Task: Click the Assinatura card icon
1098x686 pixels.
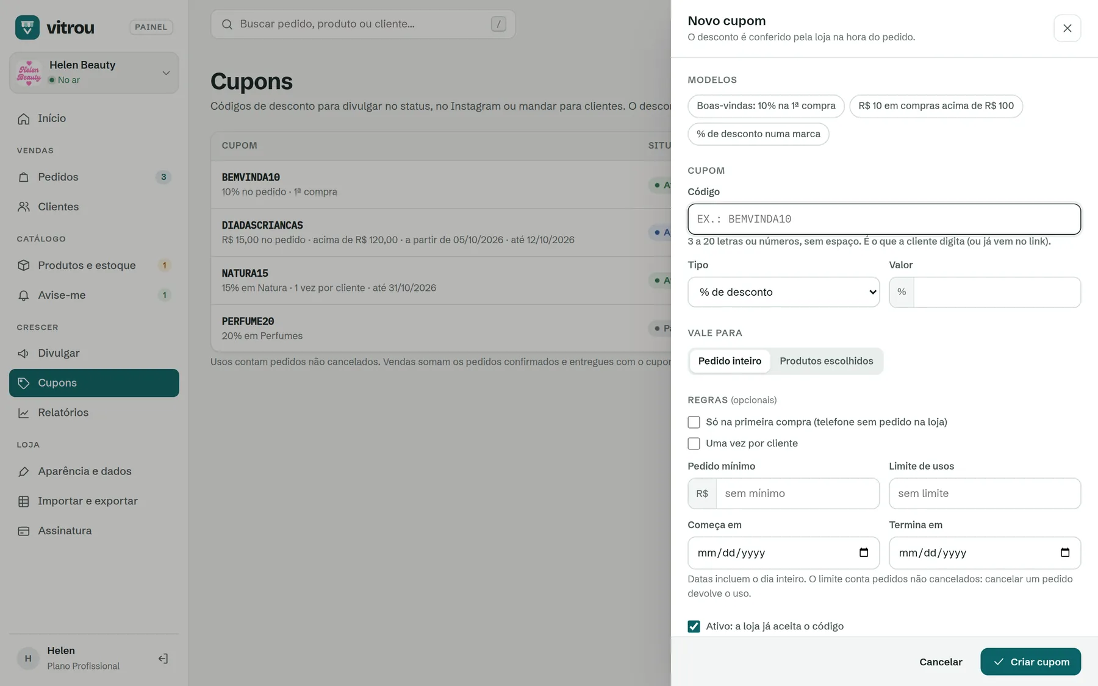Action: [24, 531]
